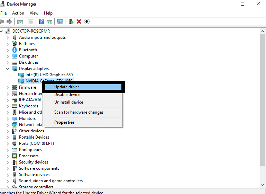Viewport: 266px width, 194px height.
Task: Select the Portable Devices tree label
Action: tap(34, 137)
